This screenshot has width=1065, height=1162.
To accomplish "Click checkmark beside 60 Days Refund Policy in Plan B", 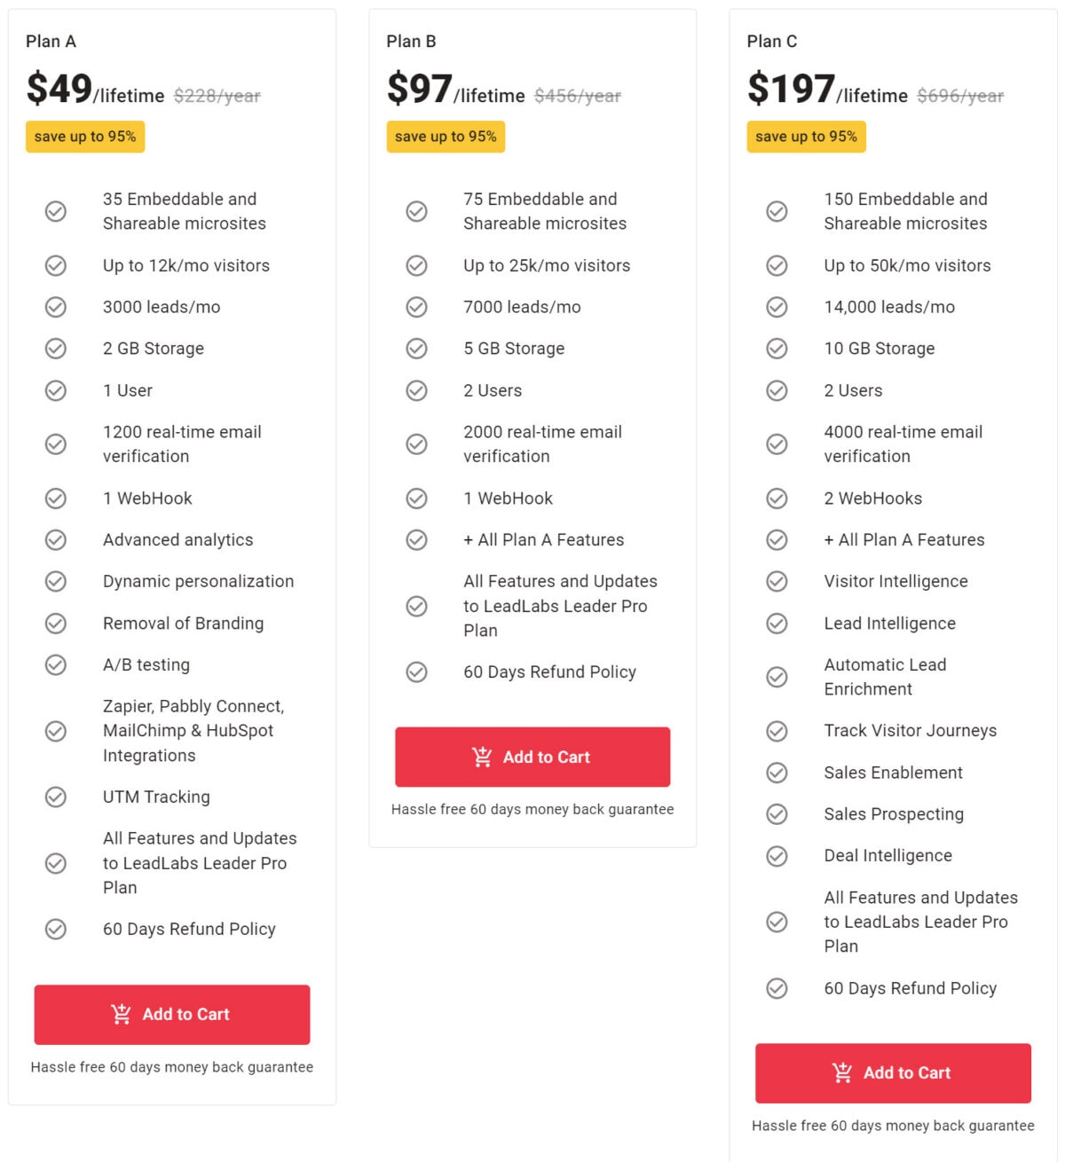I will coord(416,672).
